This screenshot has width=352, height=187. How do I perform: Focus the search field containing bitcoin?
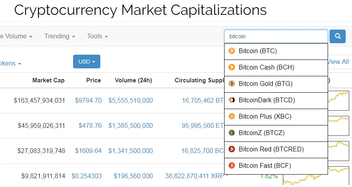pyautogui.click(x=276, y=36)
